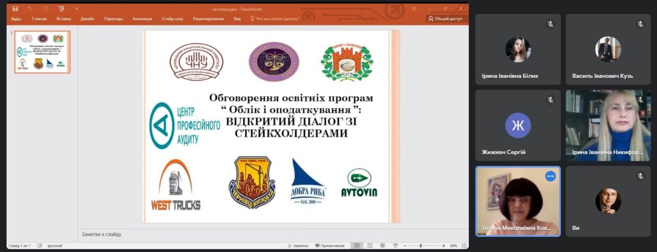Start slideshow from beginning icon in title bar
The height and width of the screenshot is (252, 657).
62,8
